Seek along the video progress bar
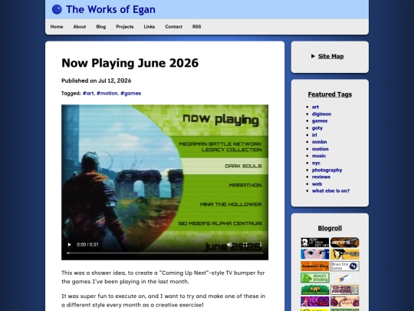Viewport: 414px width, 311px height. tap(165, 253)
